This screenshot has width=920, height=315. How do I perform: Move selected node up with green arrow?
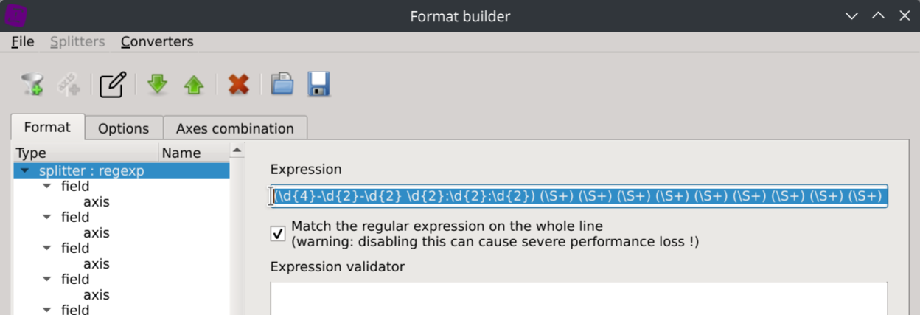pos(193,84)
